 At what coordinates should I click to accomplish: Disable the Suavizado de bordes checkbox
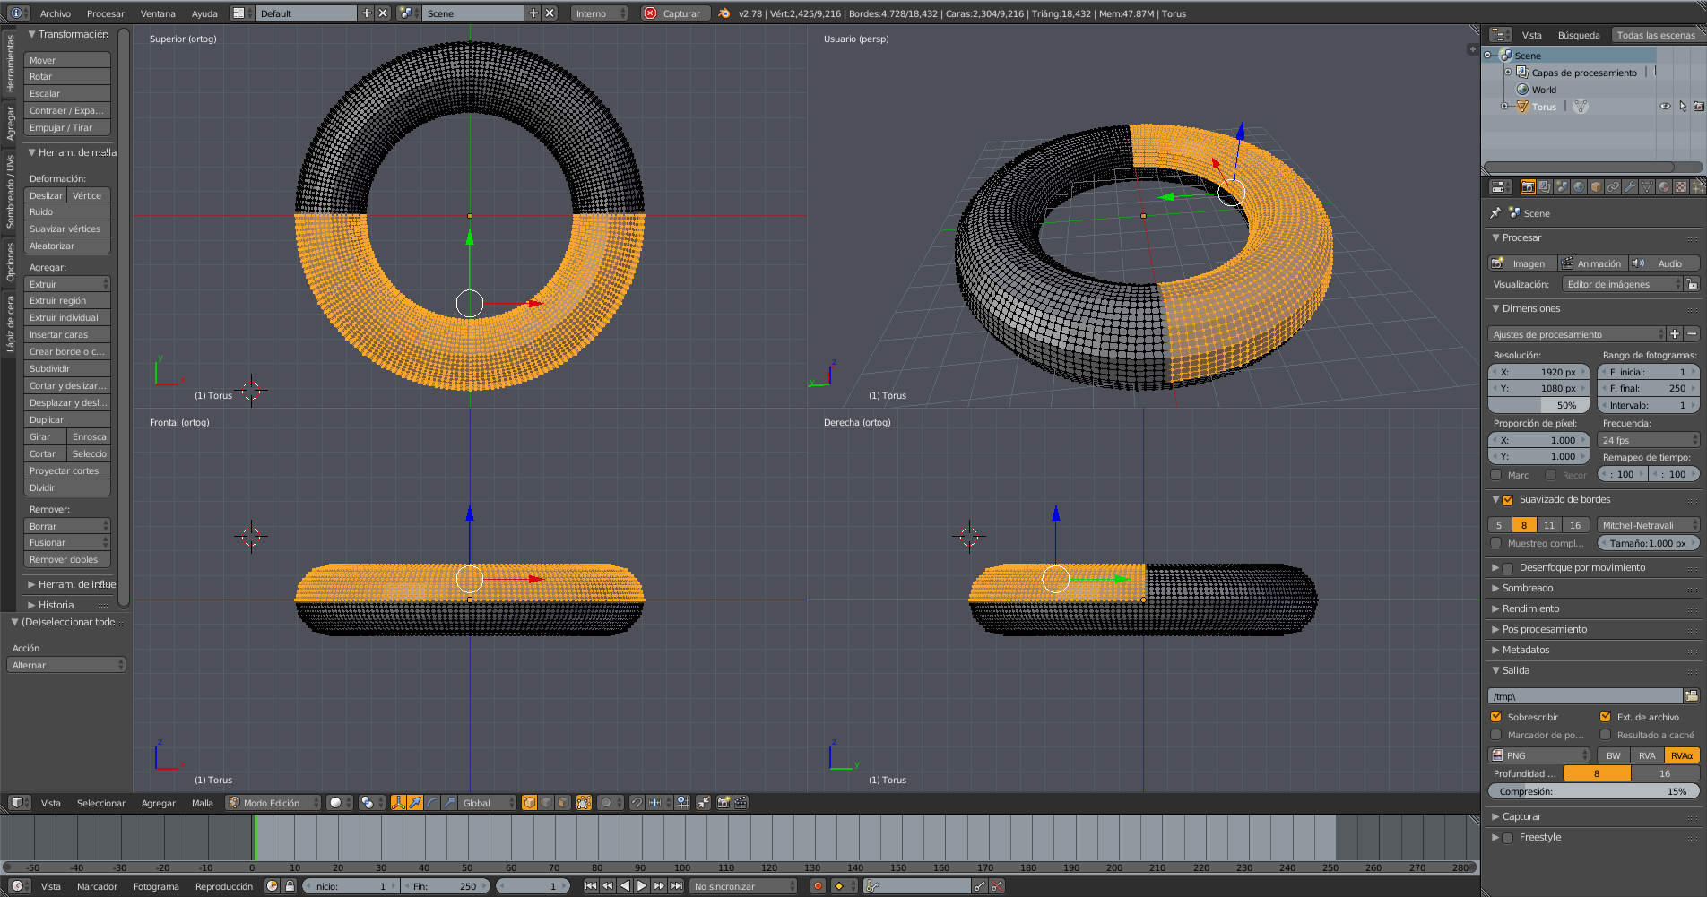point(1508,500)
